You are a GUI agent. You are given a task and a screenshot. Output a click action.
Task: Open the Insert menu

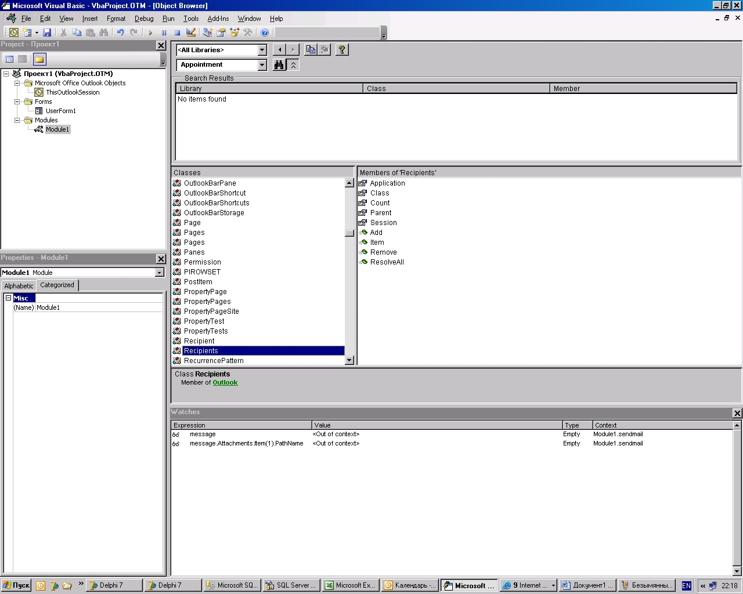tap(90, 19)
